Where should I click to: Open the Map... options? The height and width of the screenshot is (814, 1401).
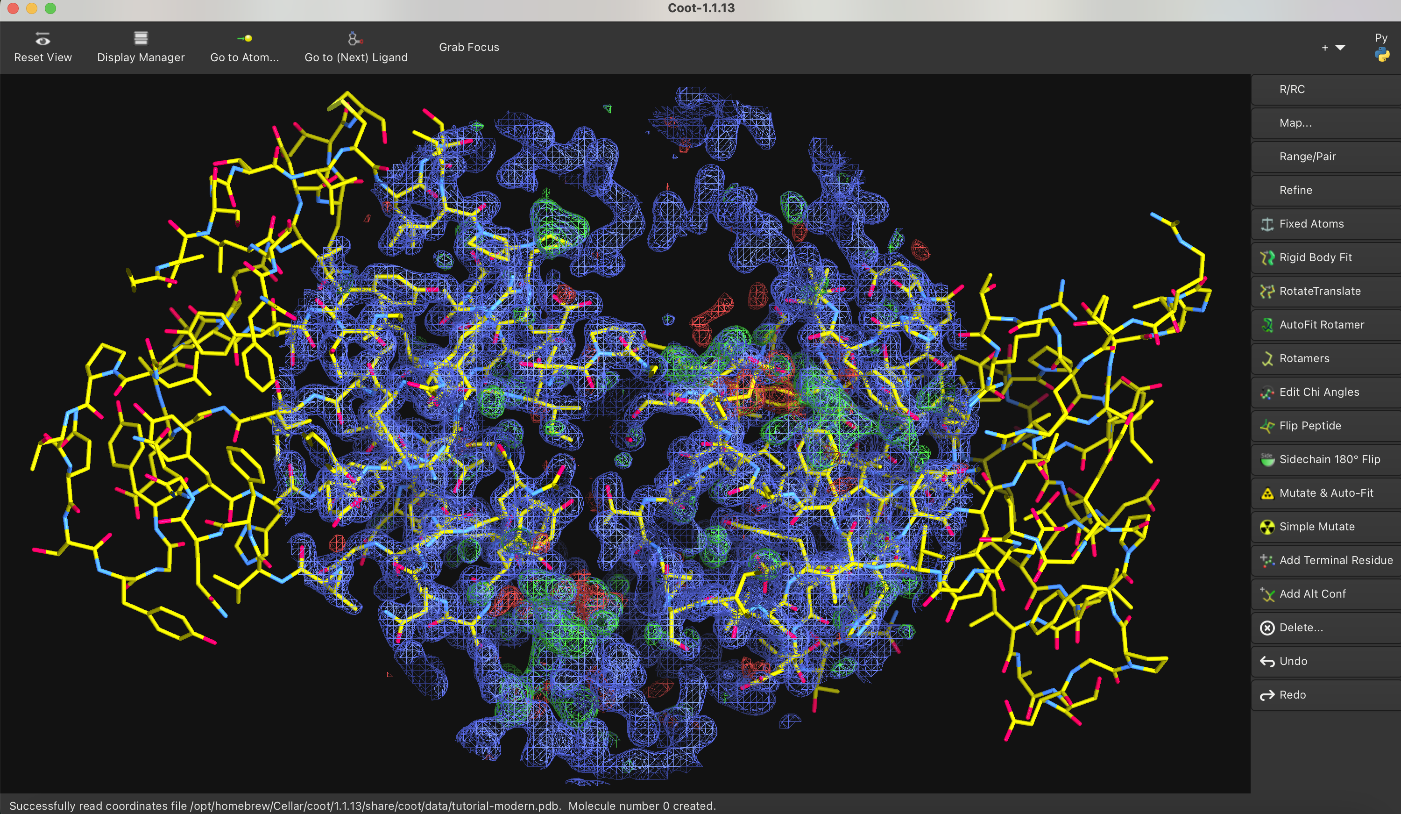tap(1295, 123)
